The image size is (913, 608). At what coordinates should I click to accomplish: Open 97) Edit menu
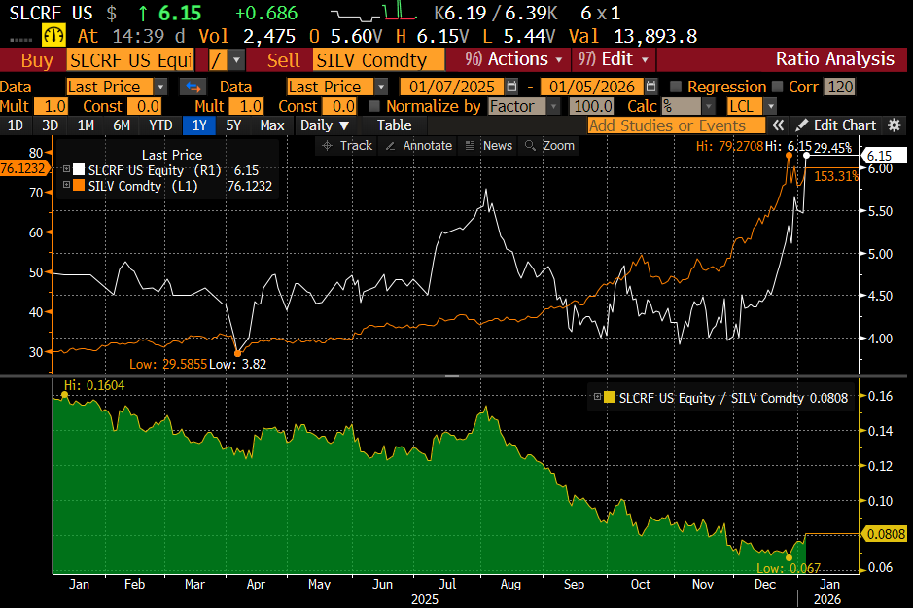point(614,59)
